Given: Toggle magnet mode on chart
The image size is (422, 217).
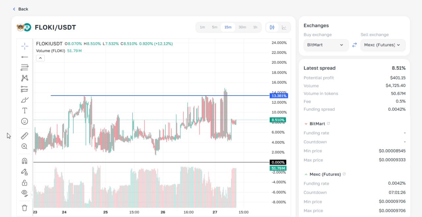Looking at the screenshot, I should pos(25,161).
